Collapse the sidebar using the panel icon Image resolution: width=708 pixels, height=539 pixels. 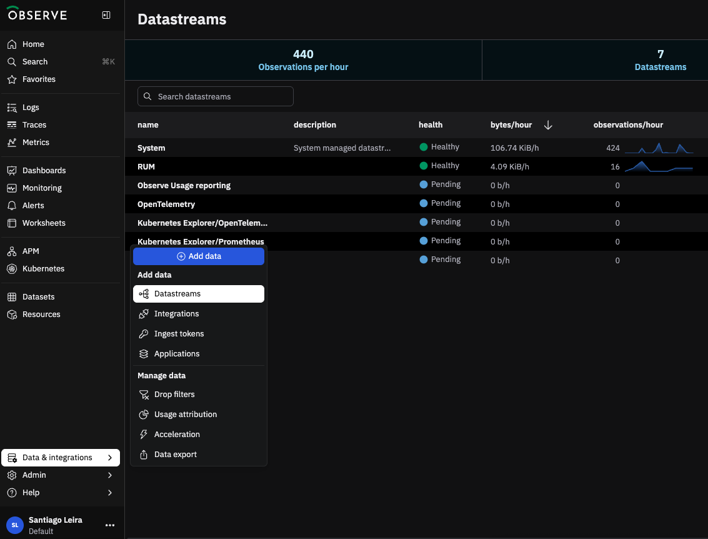106,15
